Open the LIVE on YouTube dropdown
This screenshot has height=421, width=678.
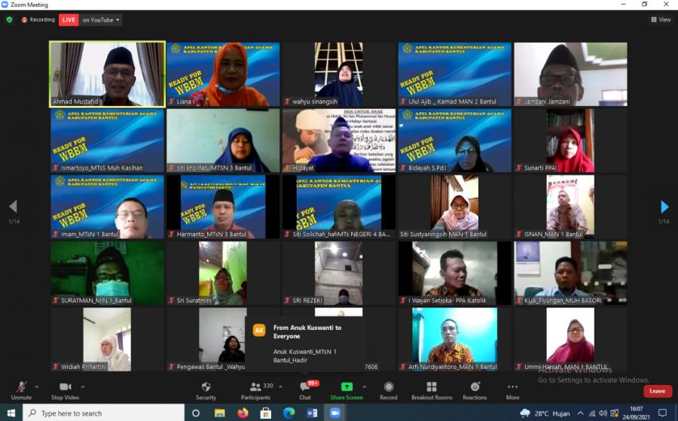click(102, 20)
